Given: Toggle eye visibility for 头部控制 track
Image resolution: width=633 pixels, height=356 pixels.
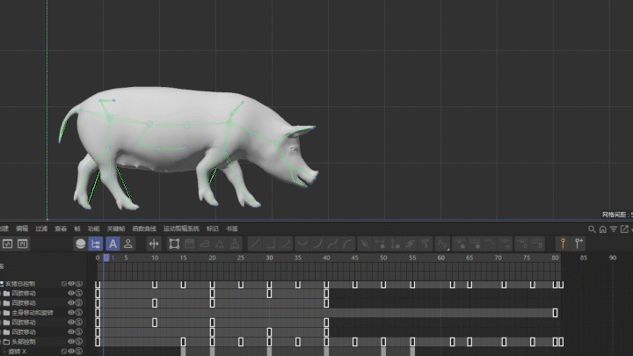Looking at the screenshot, I should pos(71,341).
